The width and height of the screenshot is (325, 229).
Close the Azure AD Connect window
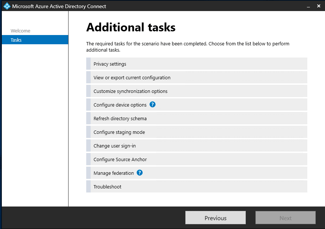click(319, 6)
